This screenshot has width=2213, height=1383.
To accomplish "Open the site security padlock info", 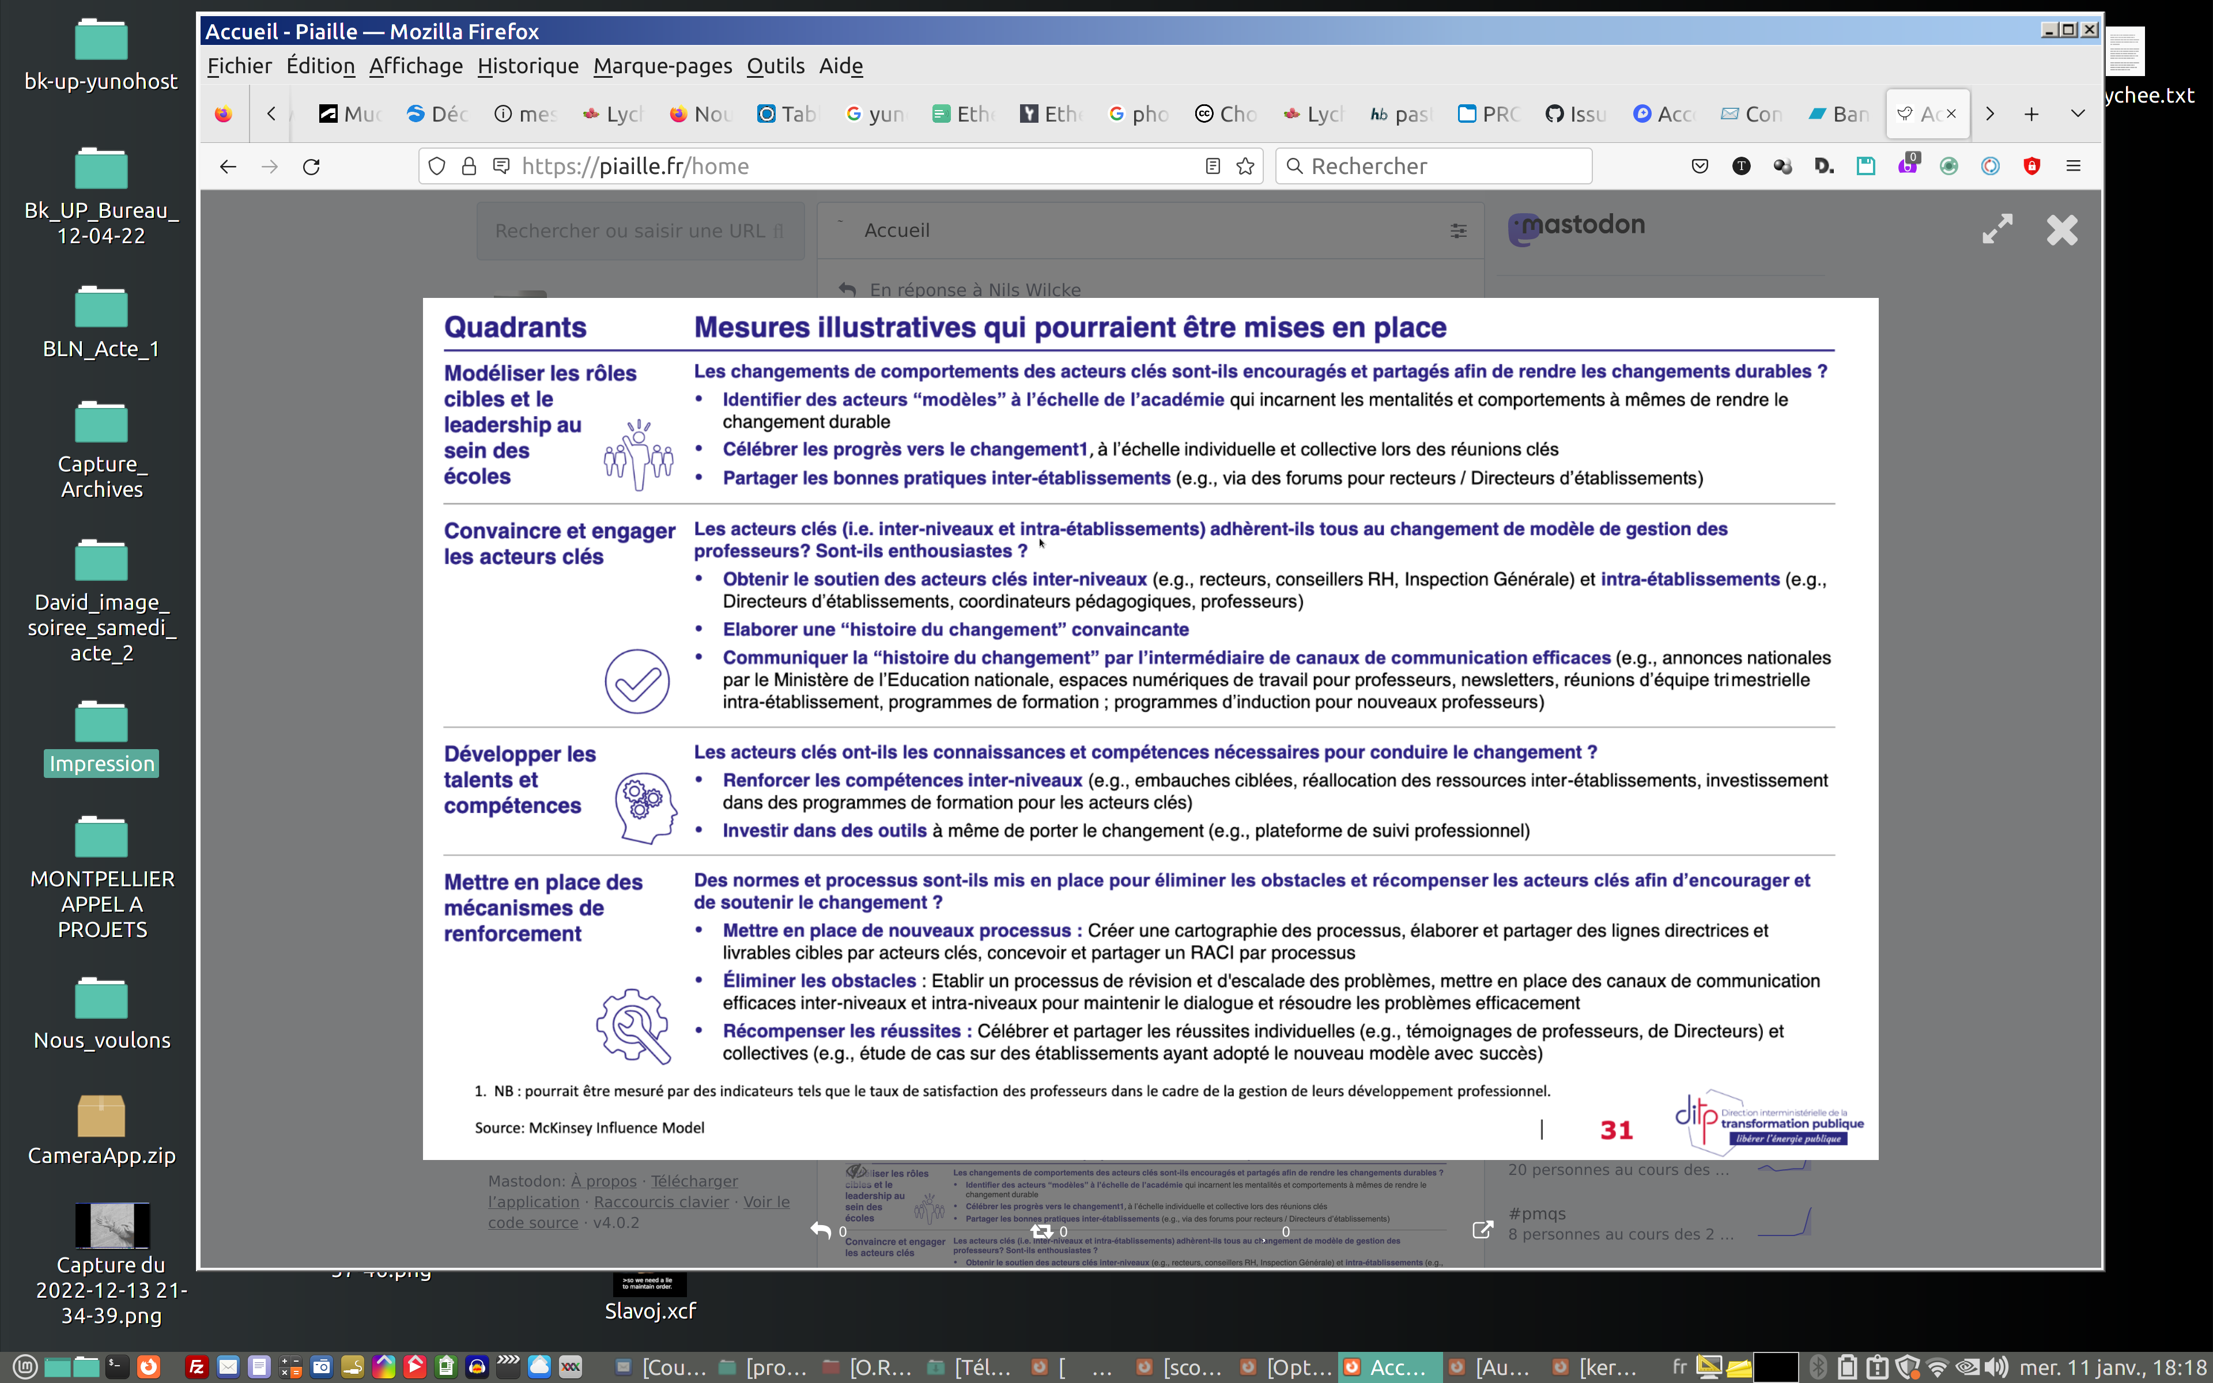I will click(x=469, y=167).
